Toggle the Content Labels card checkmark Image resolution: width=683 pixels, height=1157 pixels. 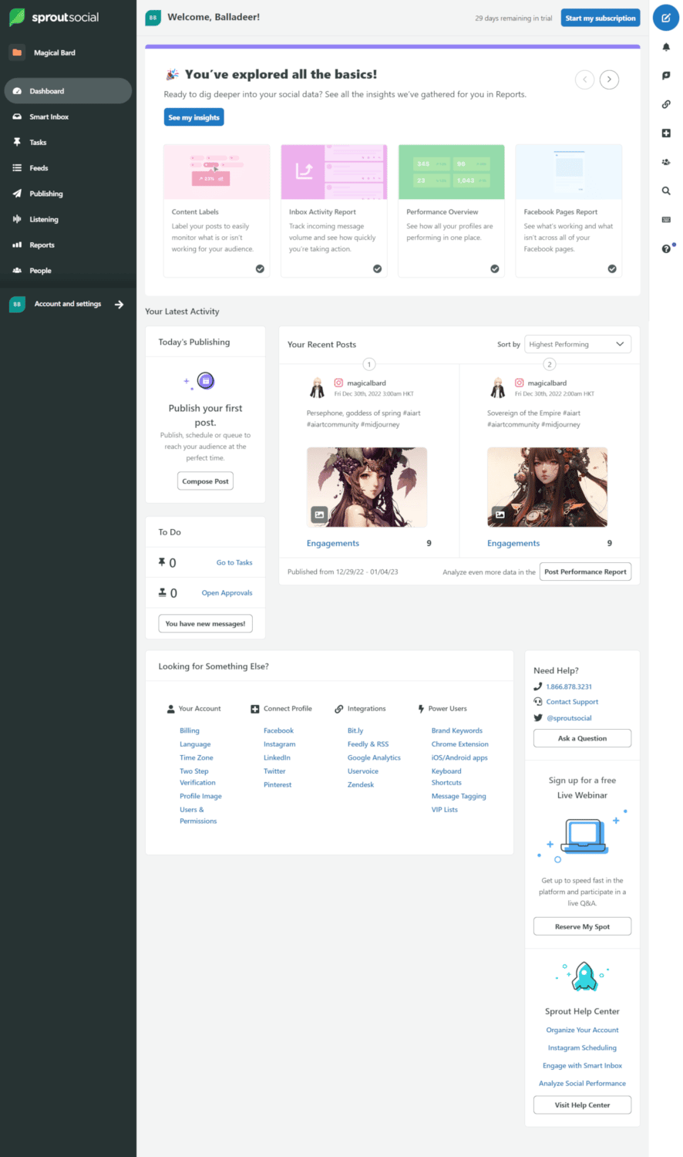[x=260, y=268]
